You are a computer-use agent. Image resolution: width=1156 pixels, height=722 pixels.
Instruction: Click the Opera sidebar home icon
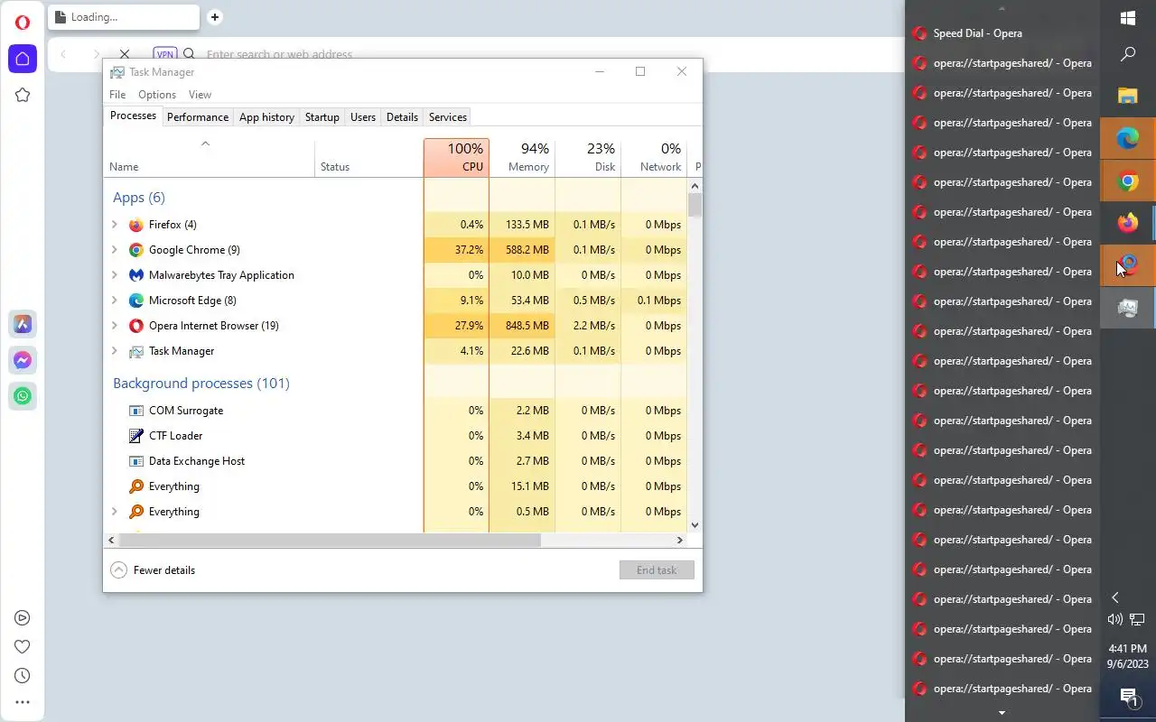[23, 59]
